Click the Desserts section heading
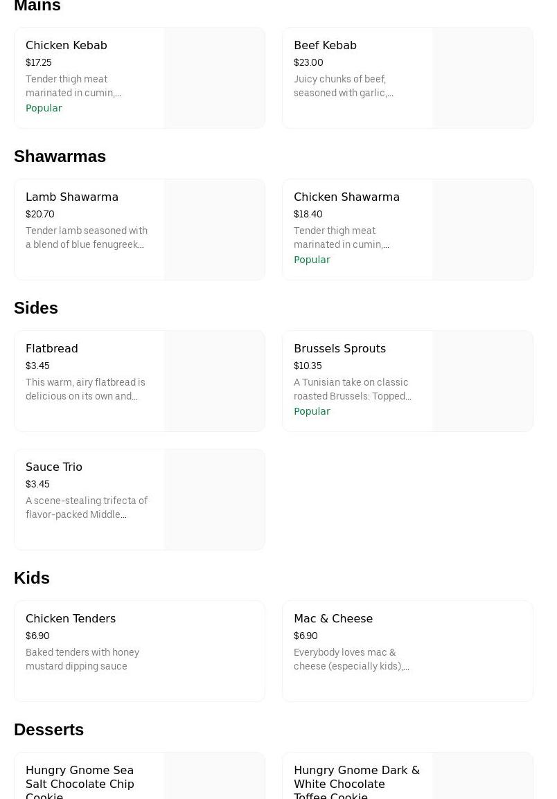The image size is (557, 799). [x=48, y=730]
